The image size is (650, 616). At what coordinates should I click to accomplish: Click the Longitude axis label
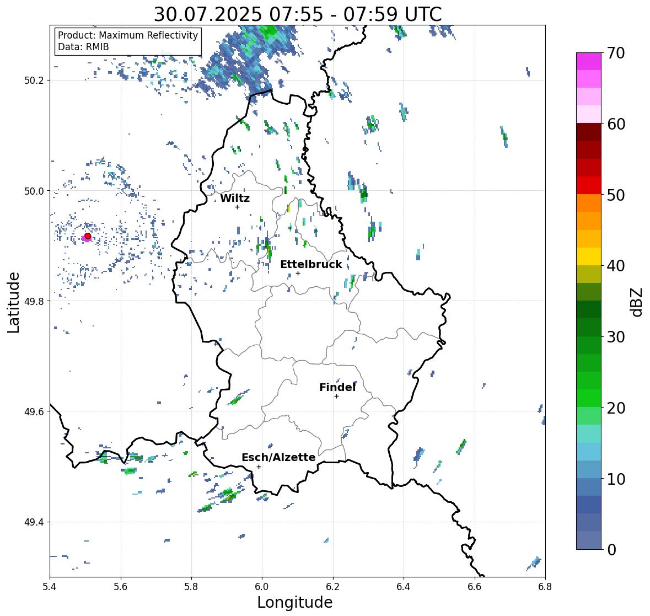[295, 602]
